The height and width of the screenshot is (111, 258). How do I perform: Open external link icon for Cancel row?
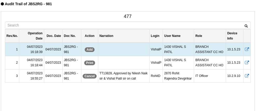[247, 76]
